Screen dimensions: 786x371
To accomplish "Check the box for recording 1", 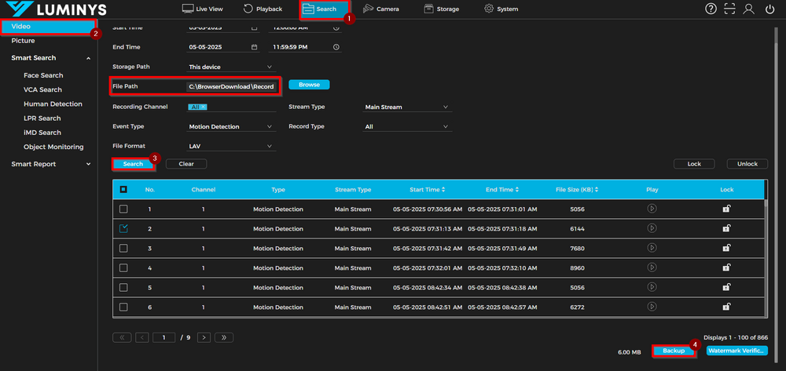I will [123, 209].
